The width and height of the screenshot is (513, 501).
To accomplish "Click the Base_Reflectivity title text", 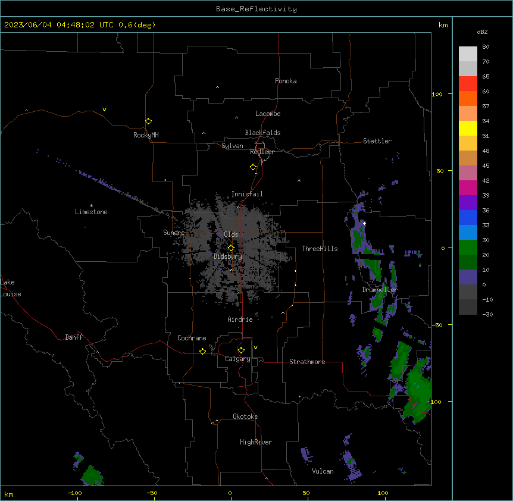I will click(x=256, y=9).
